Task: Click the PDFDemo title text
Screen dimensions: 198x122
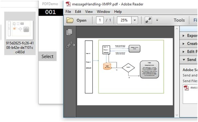Action: 50,4
